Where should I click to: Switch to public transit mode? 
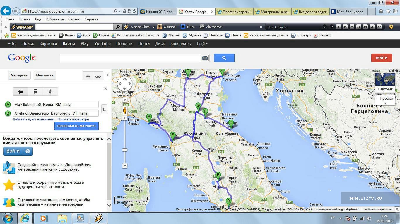[x=35, y=92]
